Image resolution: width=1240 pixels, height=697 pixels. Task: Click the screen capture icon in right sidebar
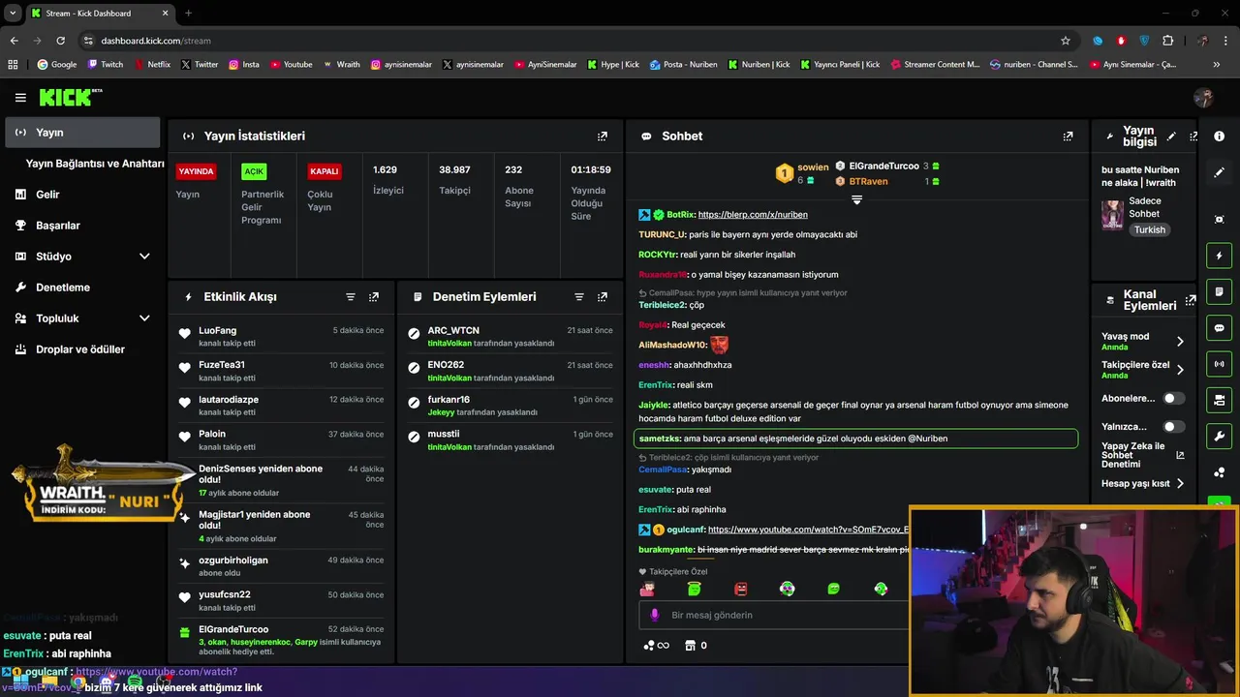(x=1219, y=220)
